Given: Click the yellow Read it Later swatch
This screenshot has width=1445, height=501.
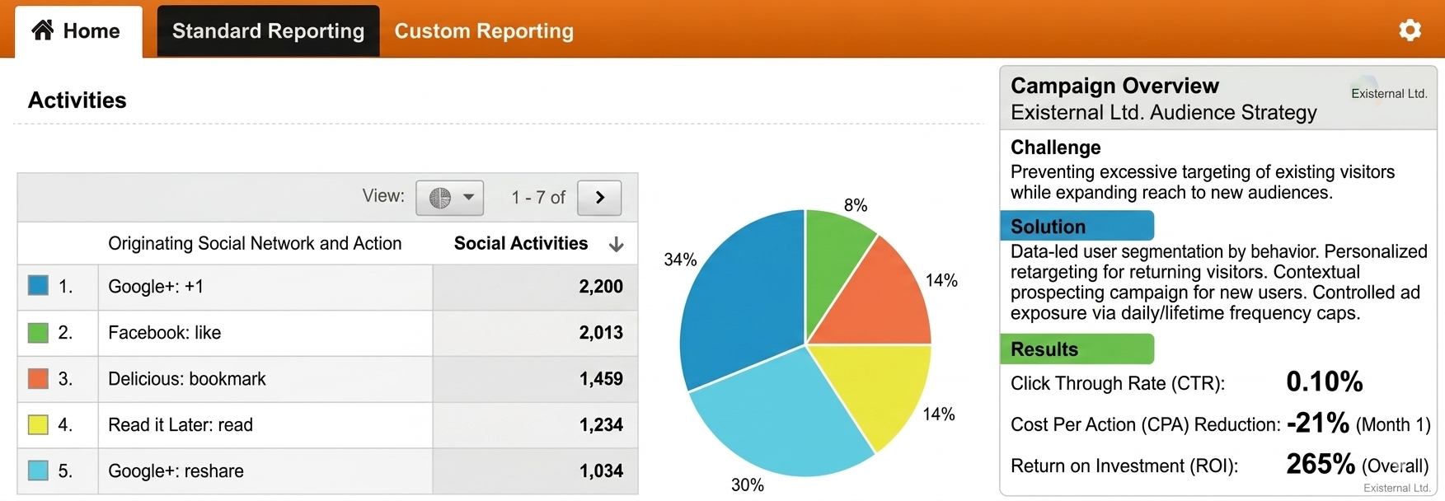Looking at the screenshot, I should tap(38, 424).
